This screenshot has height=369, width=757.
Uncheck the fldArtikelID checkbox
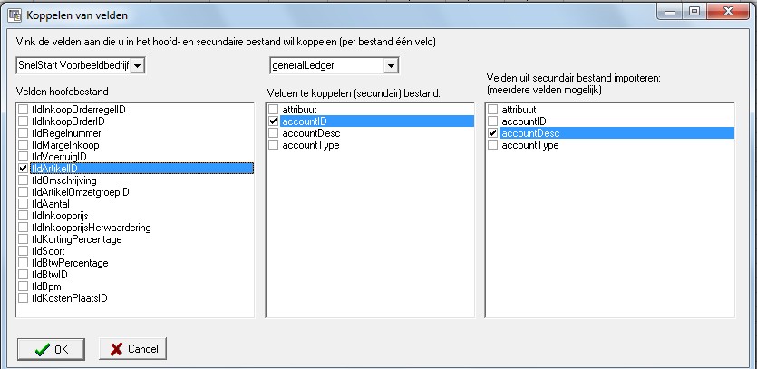point(24,169)
